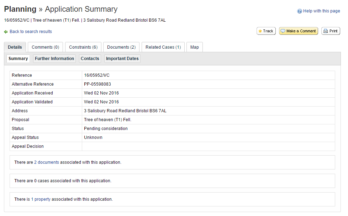Open Help with this page
Viewport: 348px width, 216px height.
pos(321,11)
